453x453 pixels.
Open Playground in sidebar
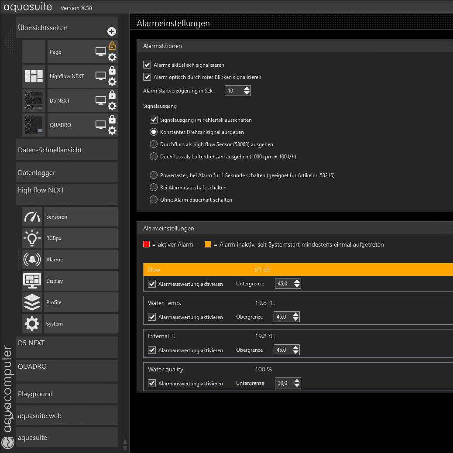[x=67, y=394]
